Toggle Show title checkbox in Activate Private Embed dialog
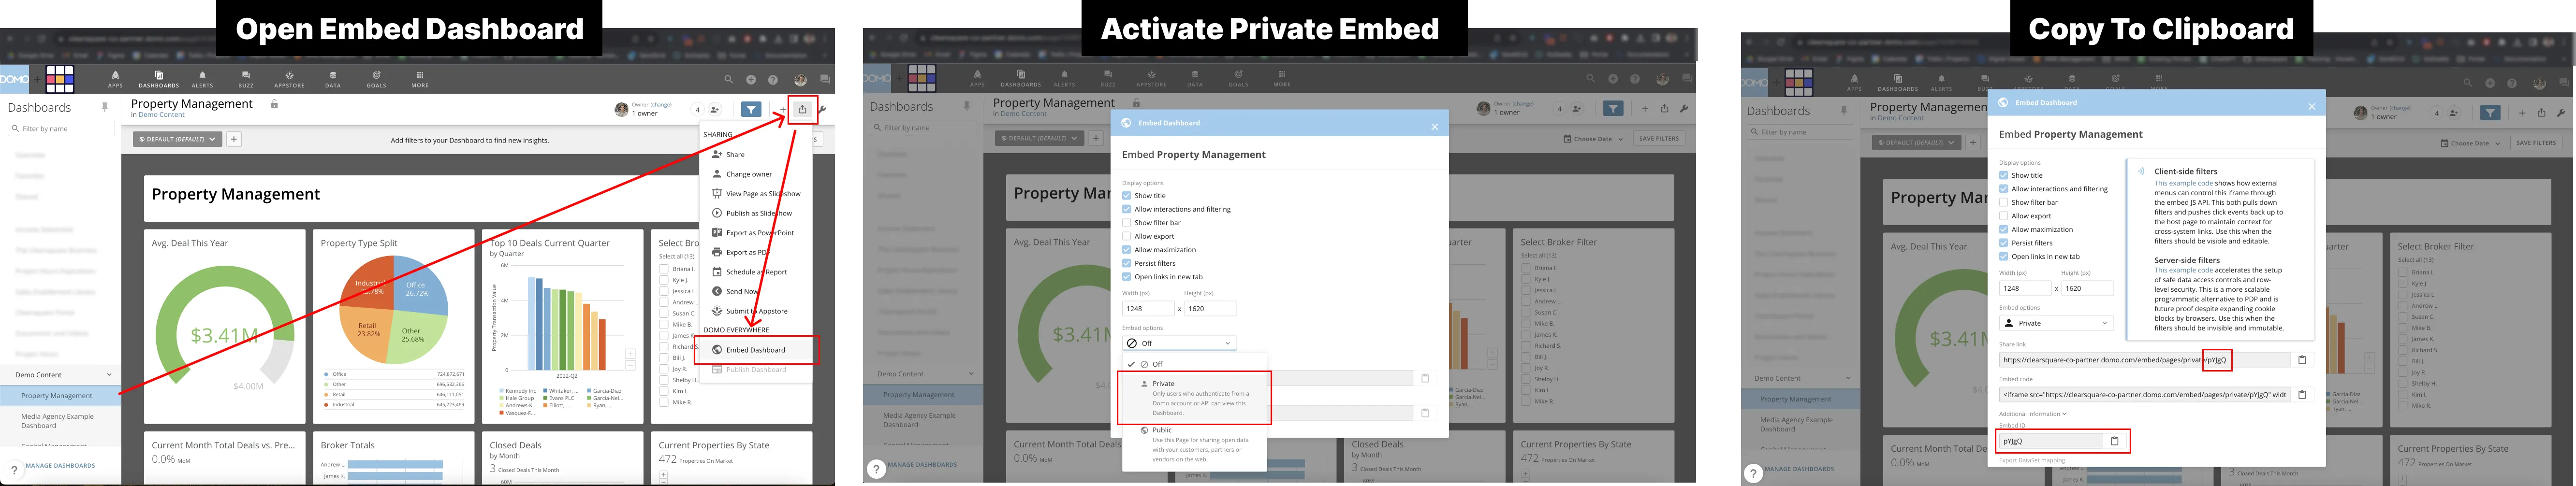2576x486 pixels. pos(1126,196)
